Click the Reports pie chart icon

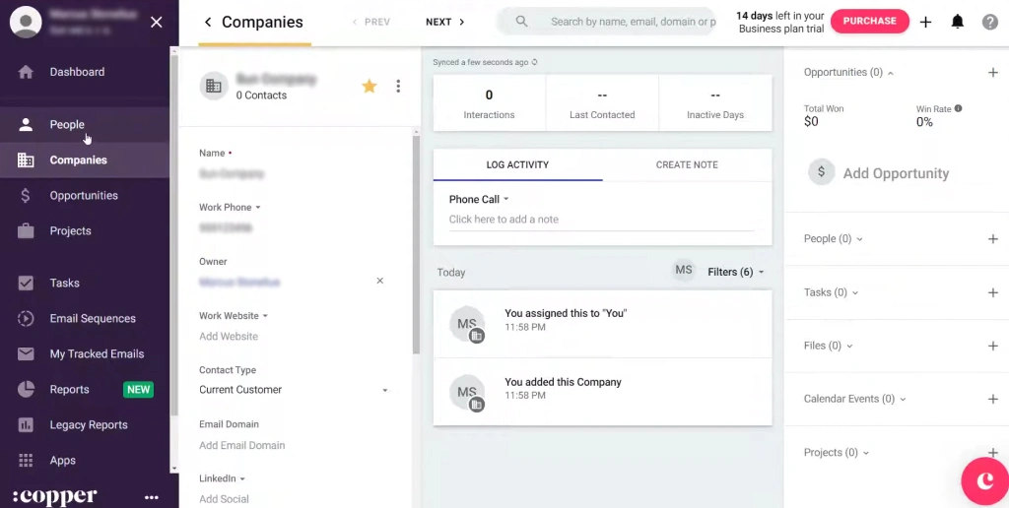pyautogui.click(x=26, y=389)
